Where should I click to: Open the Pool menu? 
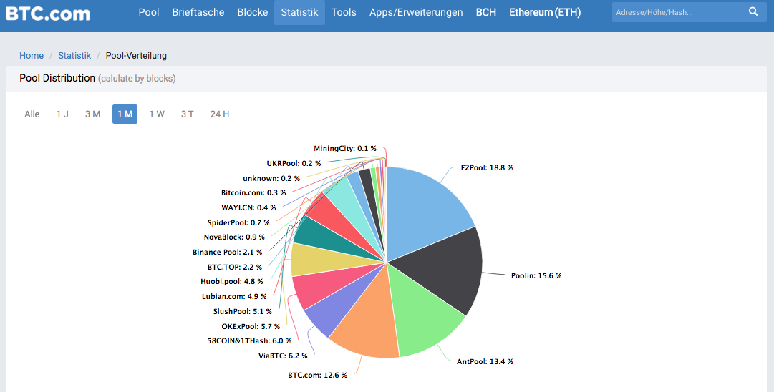coord(149,12)
